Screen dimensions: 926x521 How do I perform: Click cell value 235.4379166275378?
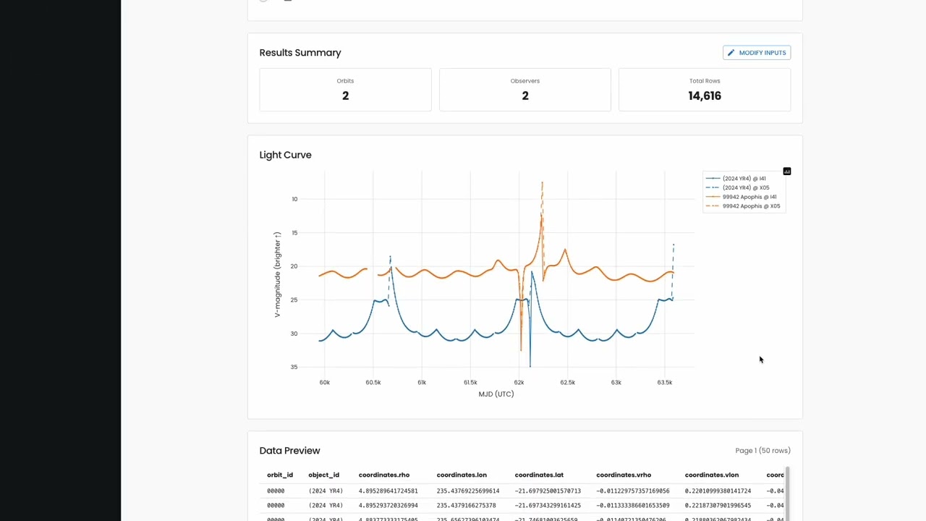click(466, 505)
